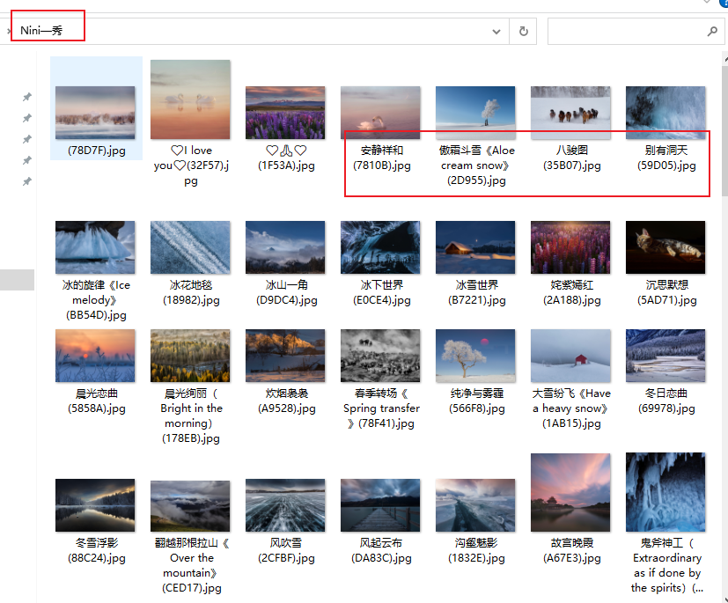
Task: Select the 大雪纷飞 Have a heavy snow image
Action: click(570, 356)
